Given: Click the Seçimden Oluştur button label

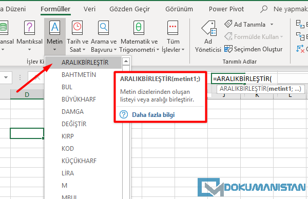Looking at the screenshot, I should 258,49.
